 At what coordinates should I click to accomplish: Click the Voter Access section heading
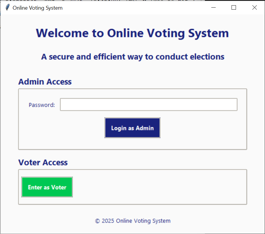(x=43, y=162)
